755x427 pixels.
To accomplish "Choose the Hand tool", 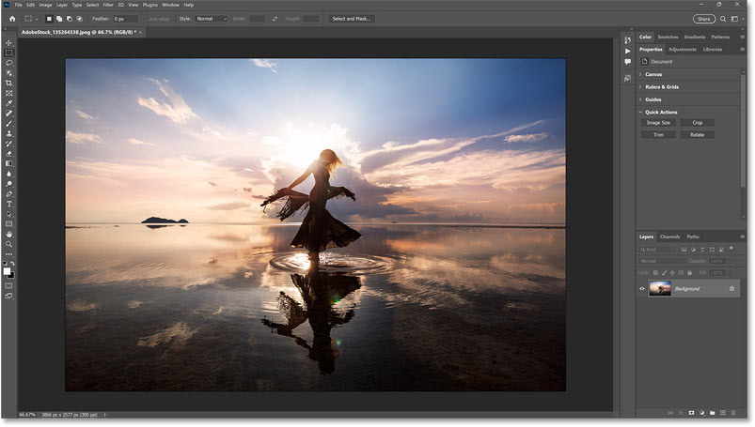I will click(x=9, y=234).
